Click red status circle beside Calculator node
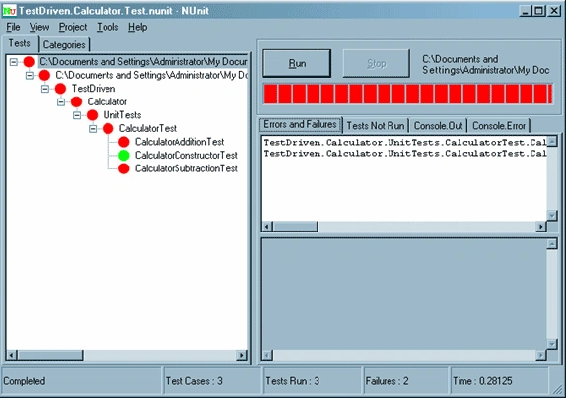This screenshot has width=566, height=398. (76, 101)
